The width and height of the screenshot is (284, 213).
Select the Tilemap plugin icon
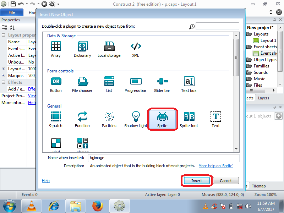[83, 143]
